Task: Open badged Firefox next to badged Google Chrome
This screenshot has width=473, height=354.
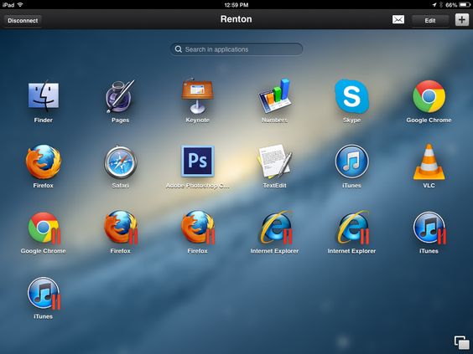Action: point(121,228)
